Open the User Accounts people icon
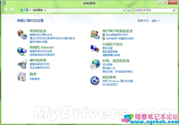Viewport: 179px width, 125px height. click(95, 34)
